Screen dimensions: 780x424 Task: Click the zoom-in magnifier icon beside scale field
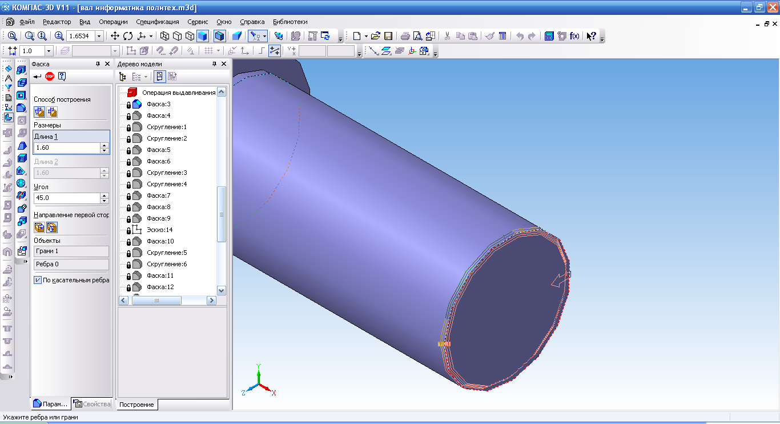pos(59,36)
